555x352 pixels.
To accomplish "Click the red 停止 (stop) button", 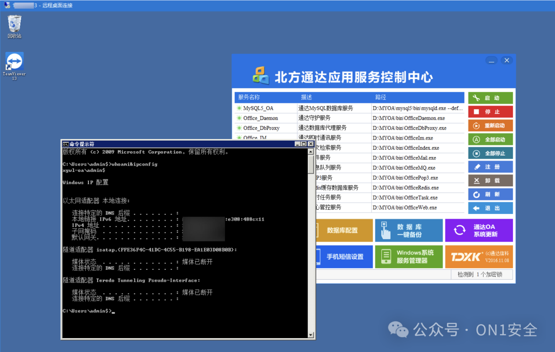I will click(490, 112).
